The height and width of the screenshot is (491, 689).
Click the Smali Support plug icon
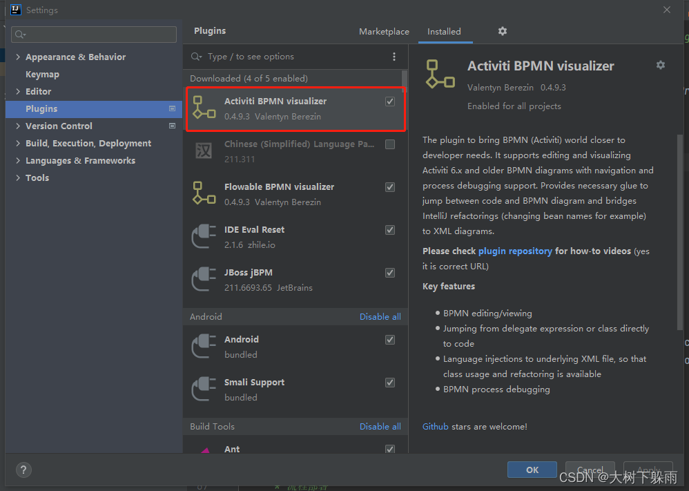204,389
